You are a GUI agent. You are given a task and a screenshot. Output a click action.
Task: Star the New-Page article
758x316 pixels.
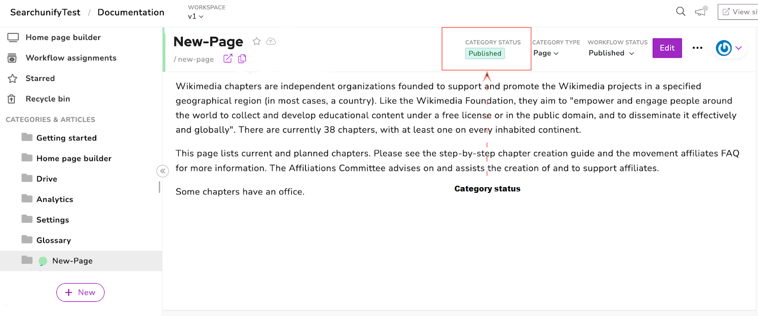pos(257,41)
